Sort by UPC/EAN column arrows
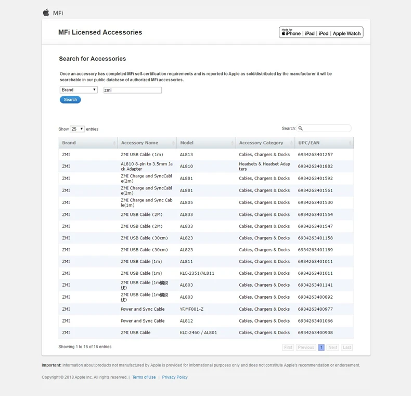This screenshot has width=411, height=396. point(350,143)
